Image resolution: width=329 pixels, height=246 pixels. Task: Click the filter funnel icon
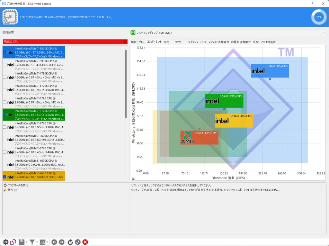pos(32,242)
